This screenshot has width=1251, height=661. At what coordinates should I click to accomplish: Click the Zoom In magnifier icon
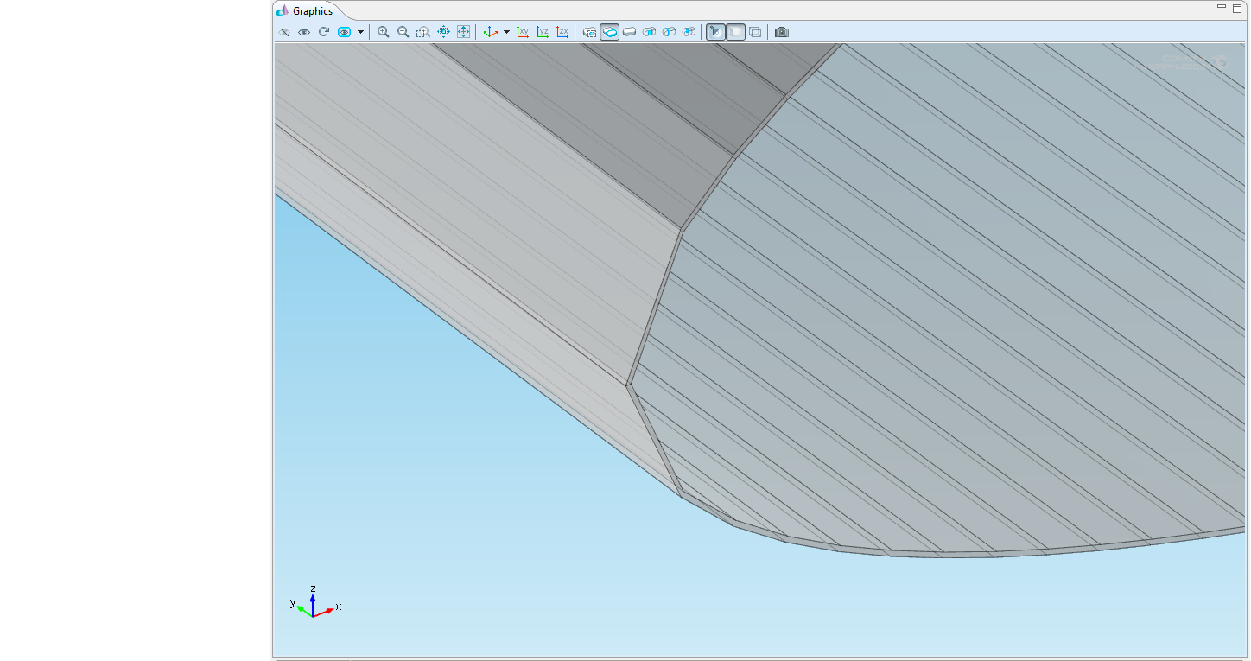[383, 32]
